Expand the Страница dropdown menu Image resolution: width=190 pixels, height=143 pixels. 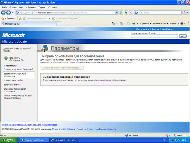coord(146,24)
